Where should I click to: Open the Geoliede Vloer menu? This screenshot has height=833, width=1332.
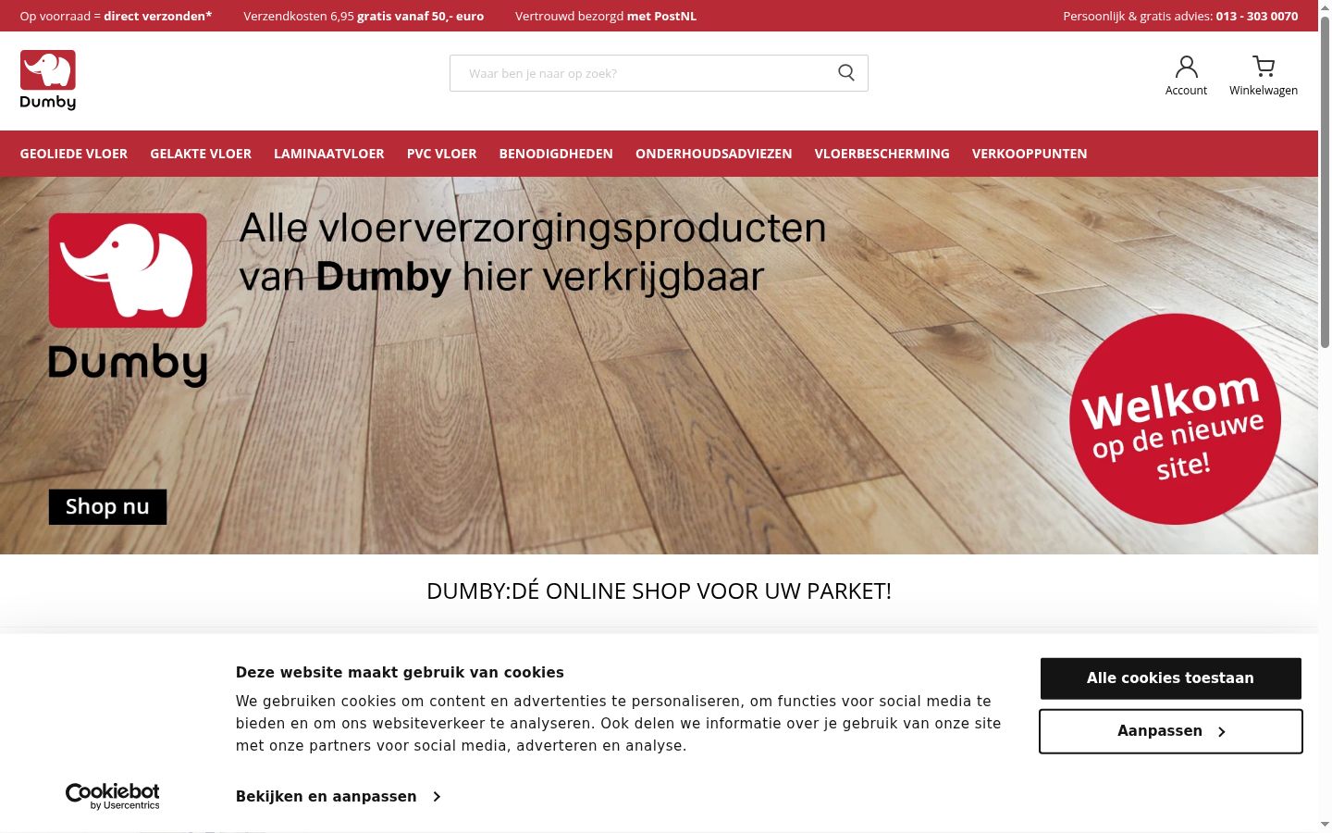74,154
